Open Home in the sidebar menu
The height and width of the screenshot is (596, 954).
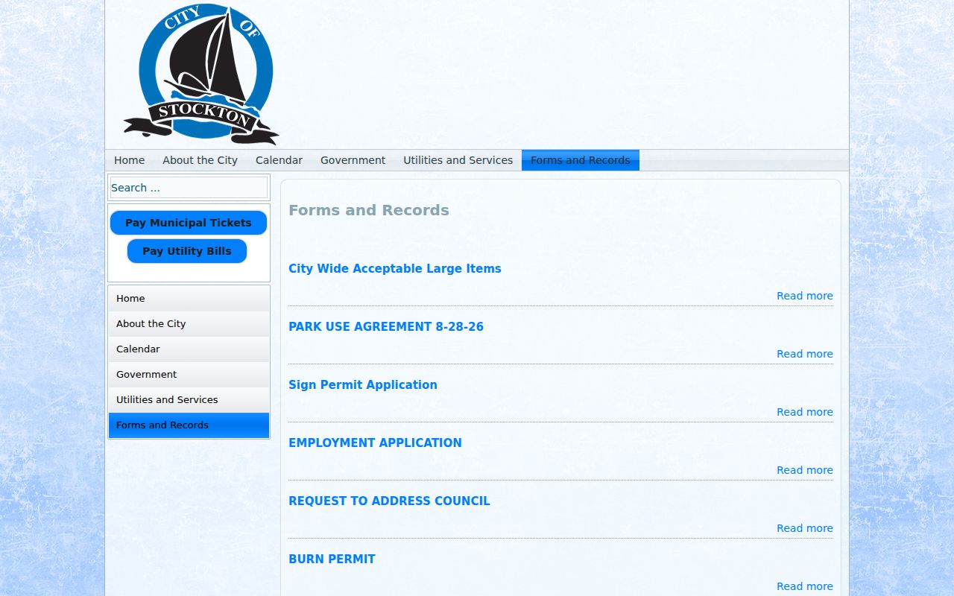point(189,299)
